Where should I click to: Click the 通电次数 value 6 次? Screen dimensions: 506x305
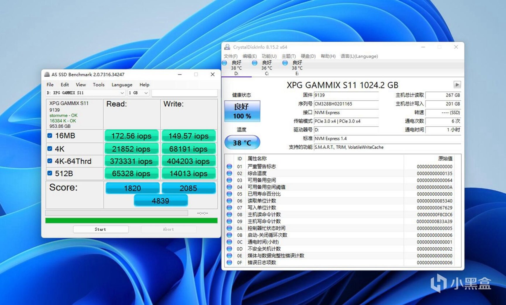point(443,121)
